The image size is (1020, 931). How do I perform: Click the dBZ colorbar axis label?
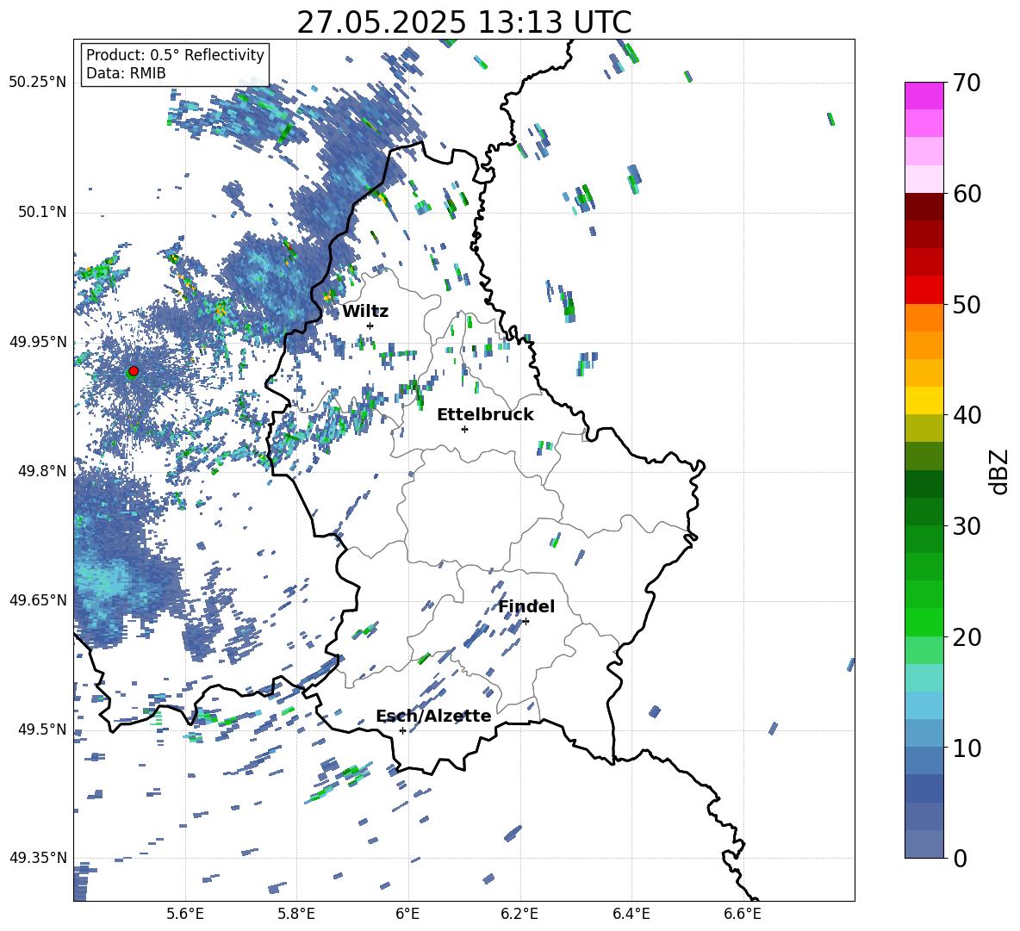[1000, 471]
